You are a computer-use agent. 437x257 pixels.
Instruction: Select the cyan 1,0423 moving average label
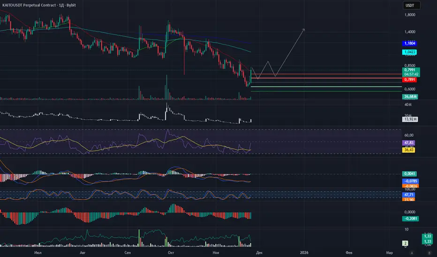click(x=409, y=52)
